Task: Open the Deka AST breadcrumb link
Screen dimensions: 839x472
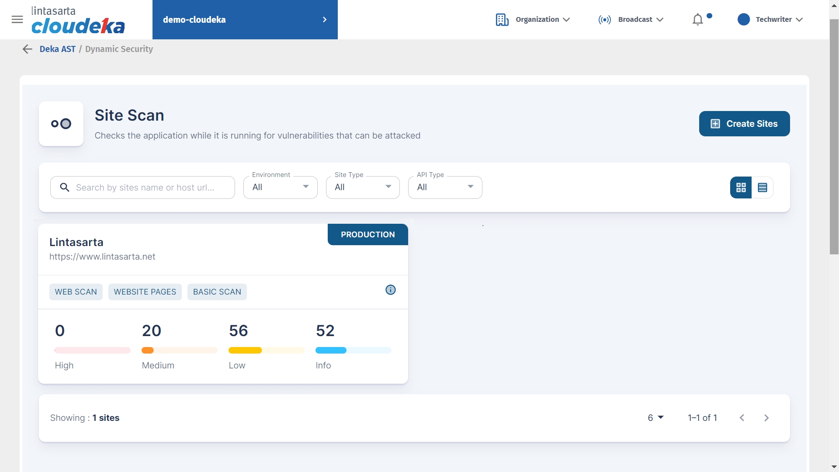Action: coord(57,49)
